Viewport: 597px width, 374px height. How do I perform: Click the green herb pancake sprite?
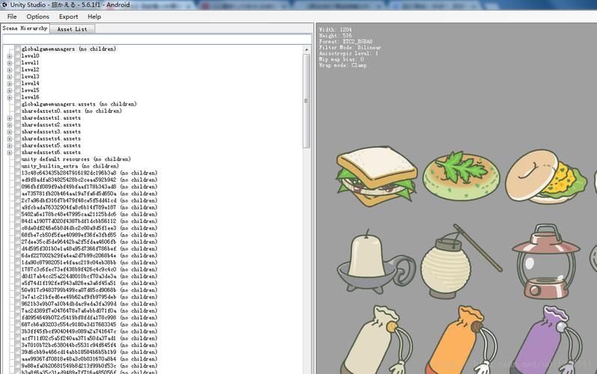tap(461, 176)
